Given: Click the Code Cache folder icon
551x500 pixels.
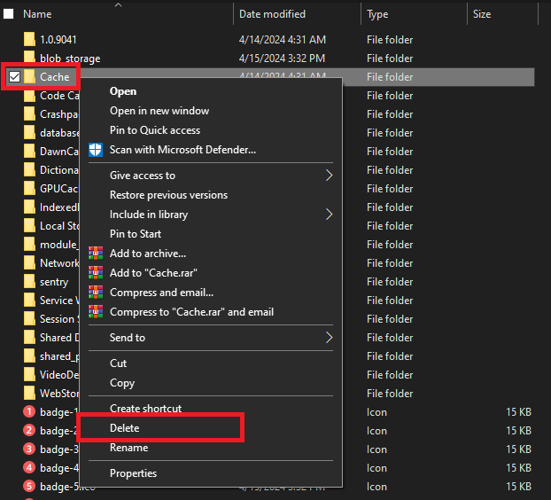Looking at the screenshot, I should (29, 95).
